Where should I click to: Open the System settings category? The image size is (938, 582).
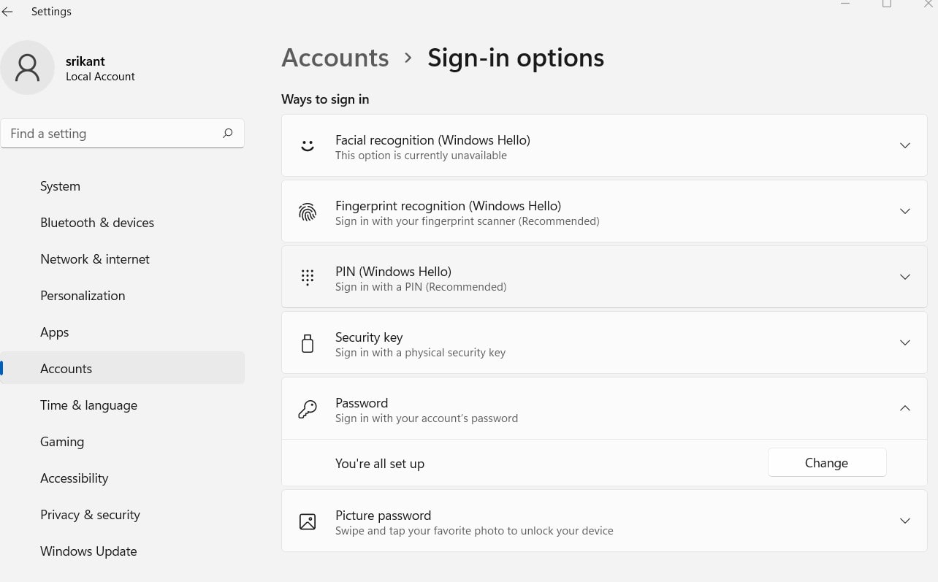(x=123, y=186)
